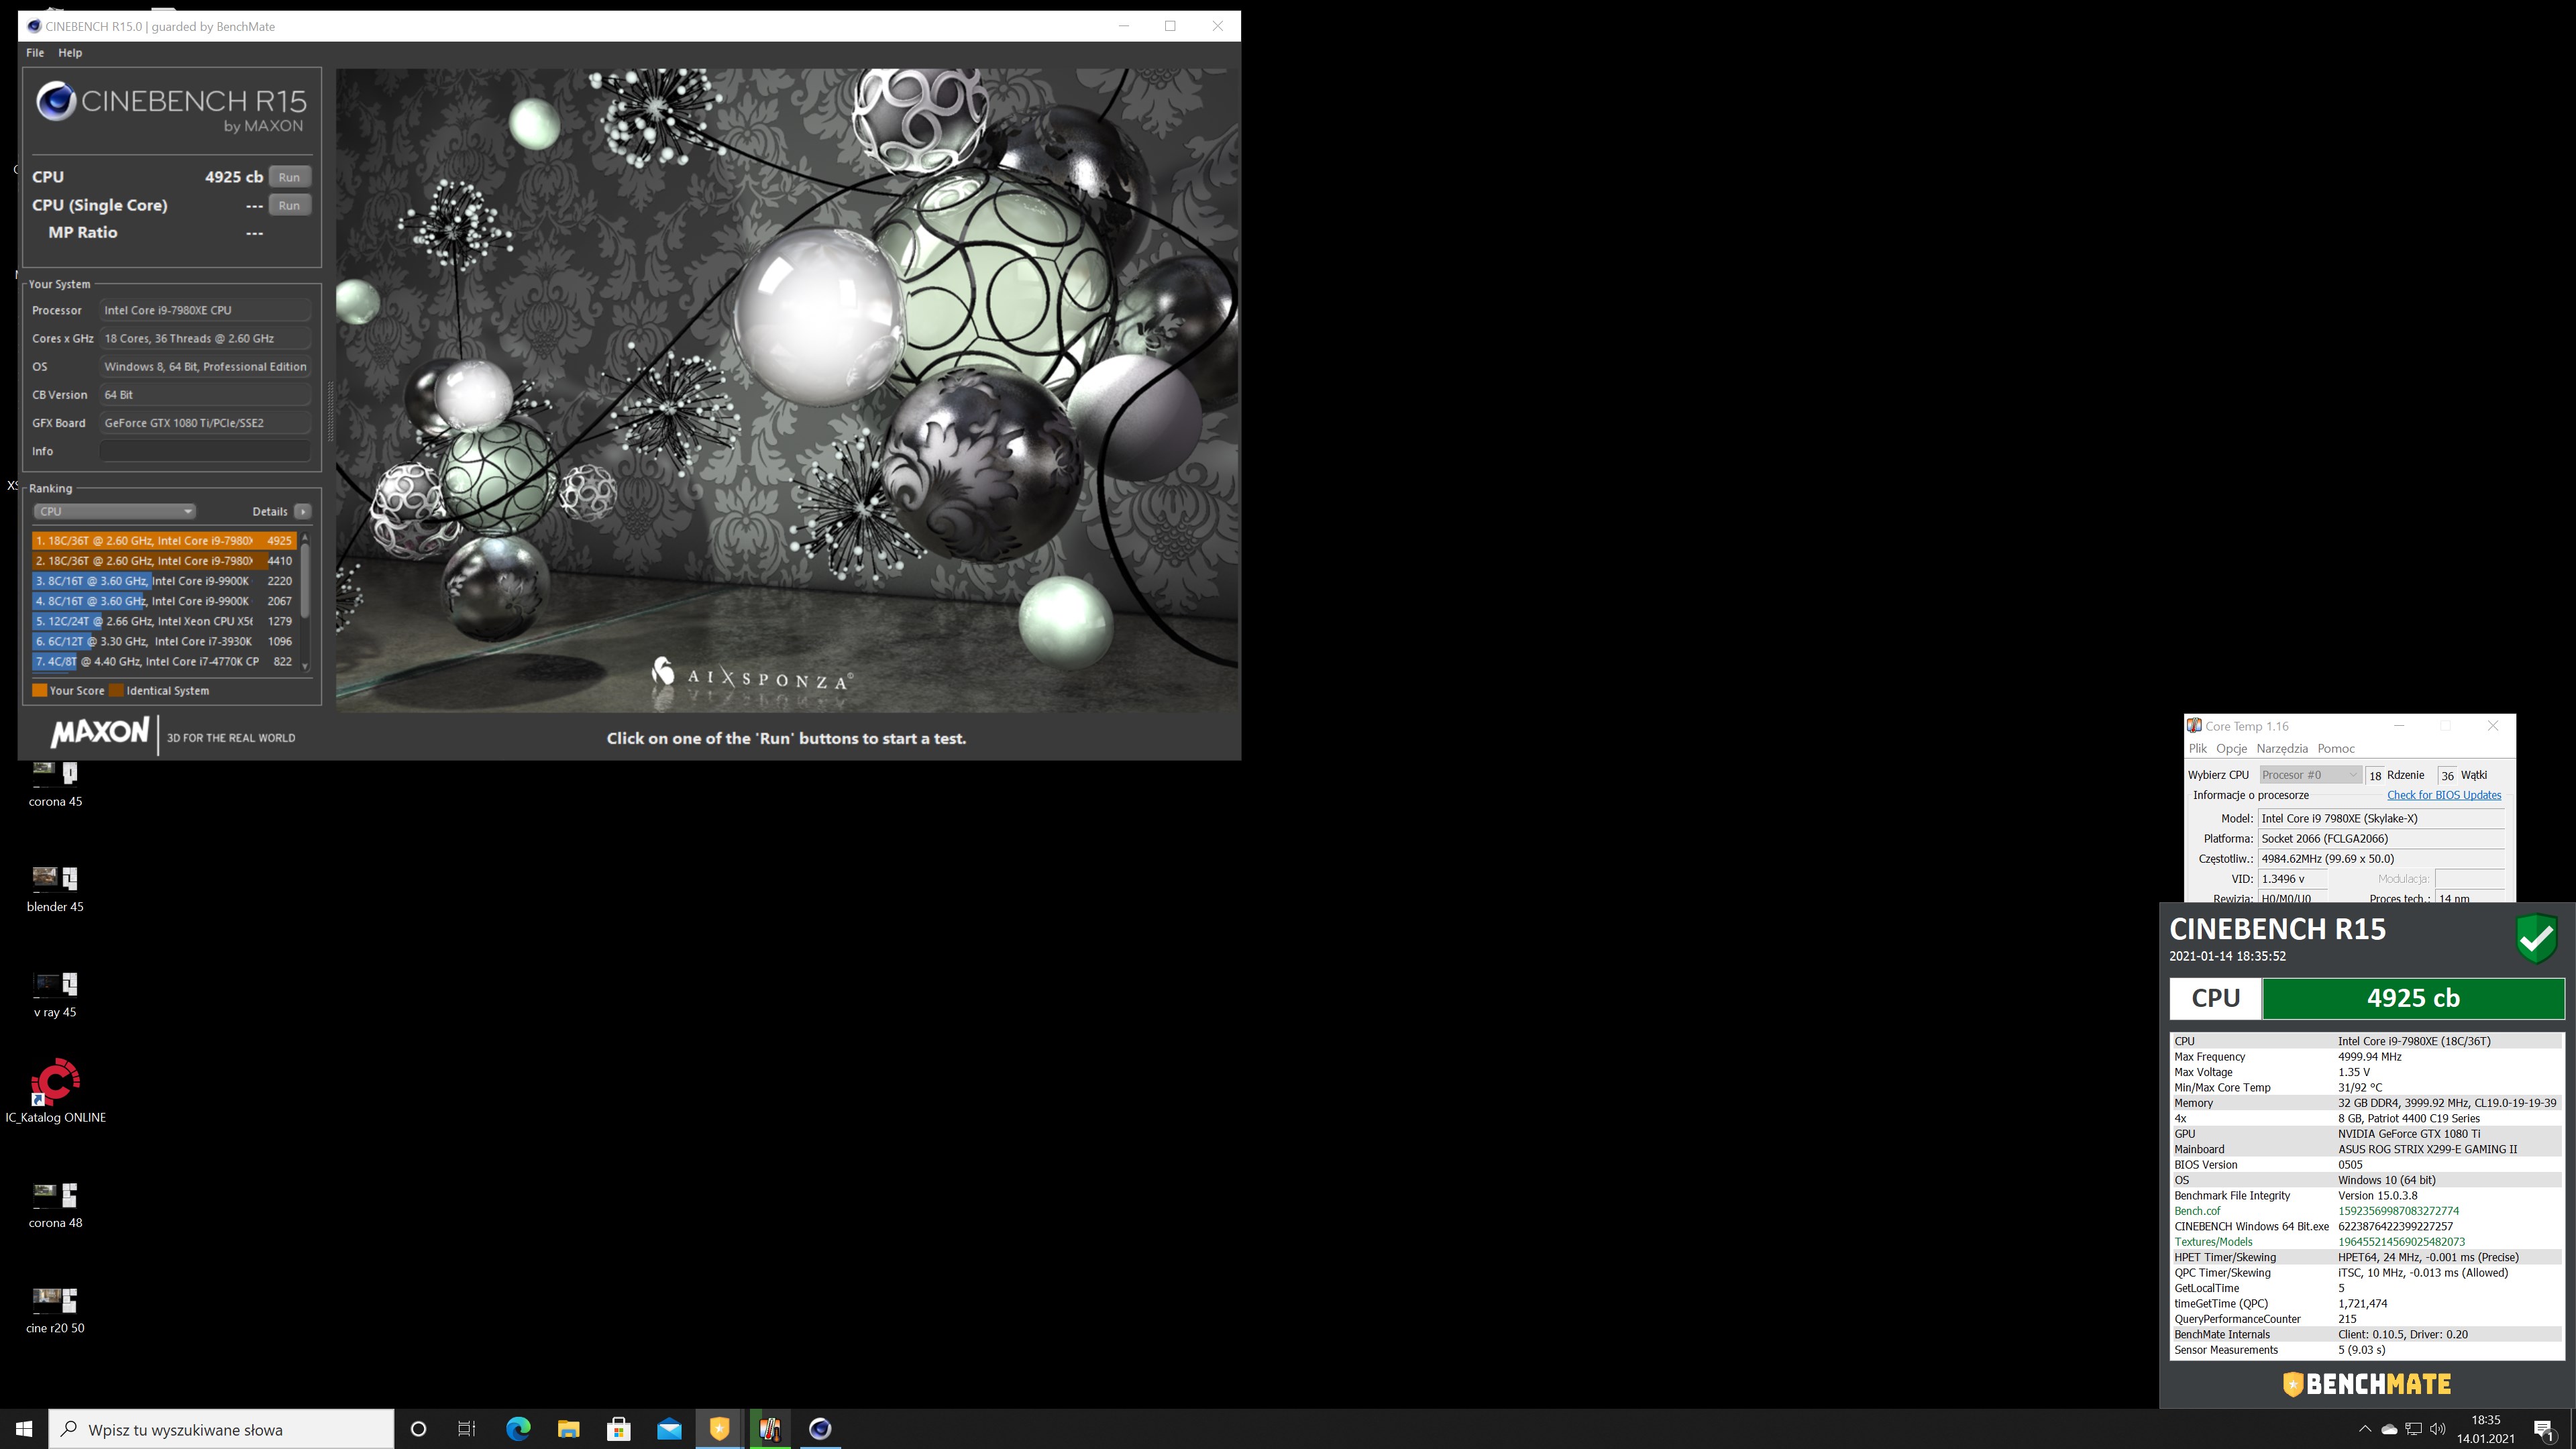
Task: Open Core Temp Plik menu
Action: coord(2197,748)
